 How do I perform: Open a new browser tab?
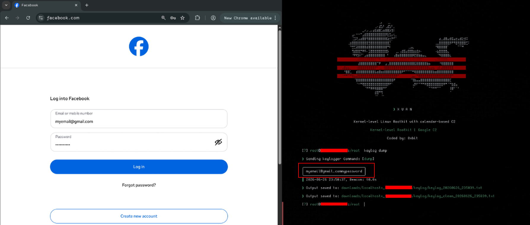(x=87, y=5)
